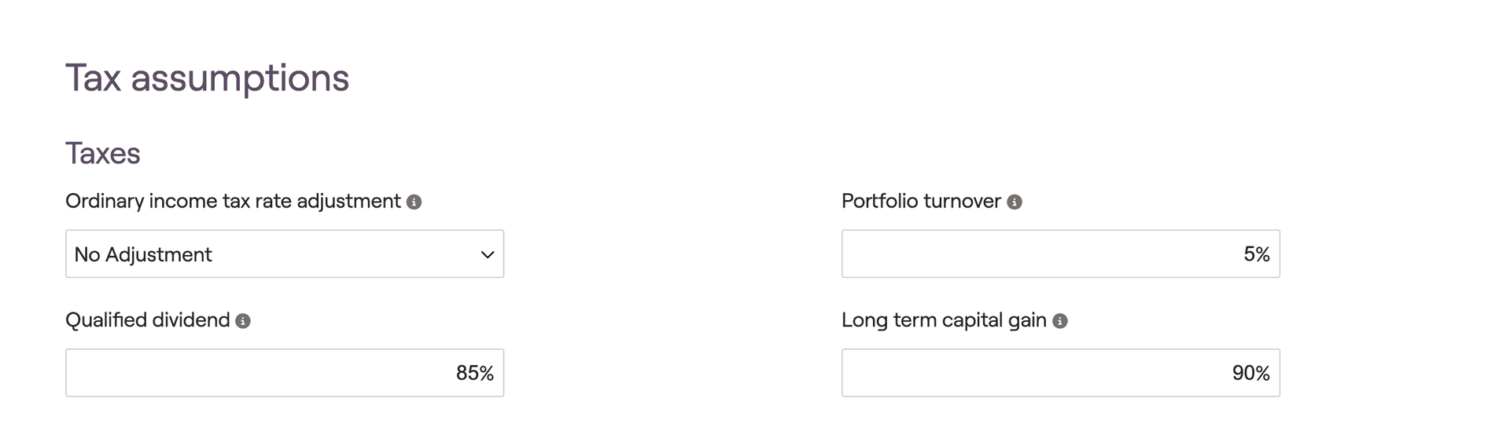Click empty space inside Portfolio turnover box
Screen dimensions: 1510x427
[1022, 254]
